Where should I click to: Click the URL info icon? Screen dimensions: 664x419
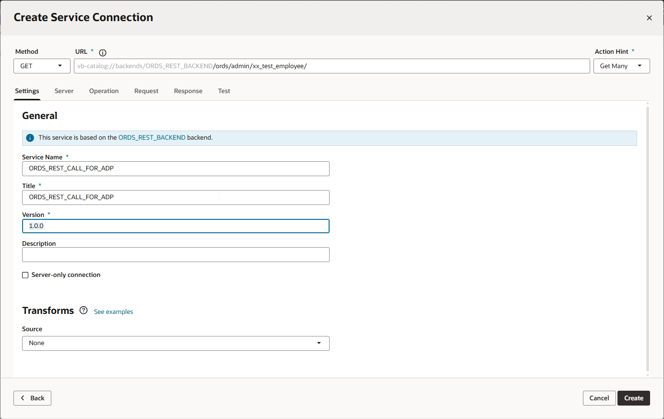pos(103,53)
